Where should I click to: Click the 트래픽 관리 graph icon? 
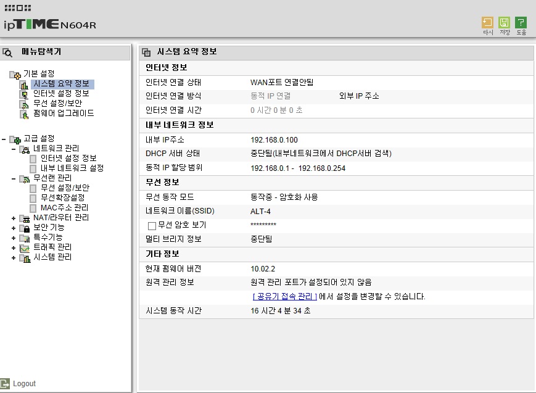pyautogui.click(x=25, y=248)
